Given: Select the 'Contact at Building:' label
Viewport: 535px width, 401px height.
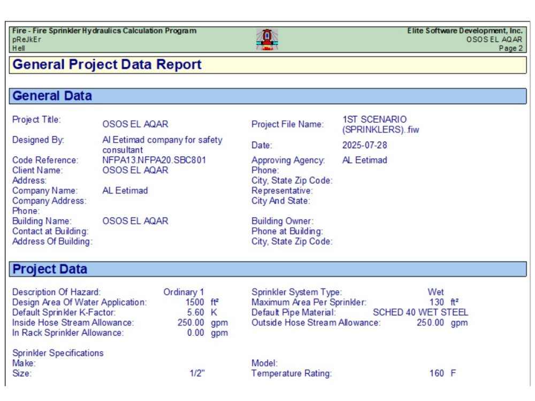Looking at the screenshot, I should point(50,231).
